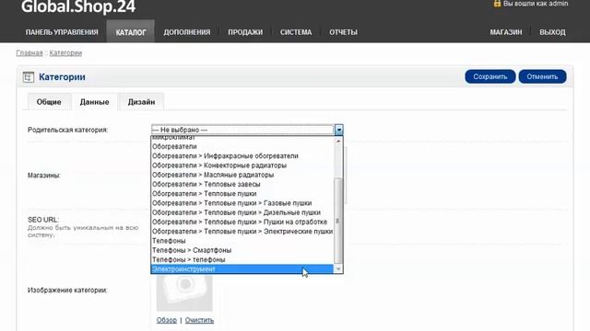Click the category image placeholder thumbnail
Viewport: 590px width, 331px height.
click(x=184, y=292)
